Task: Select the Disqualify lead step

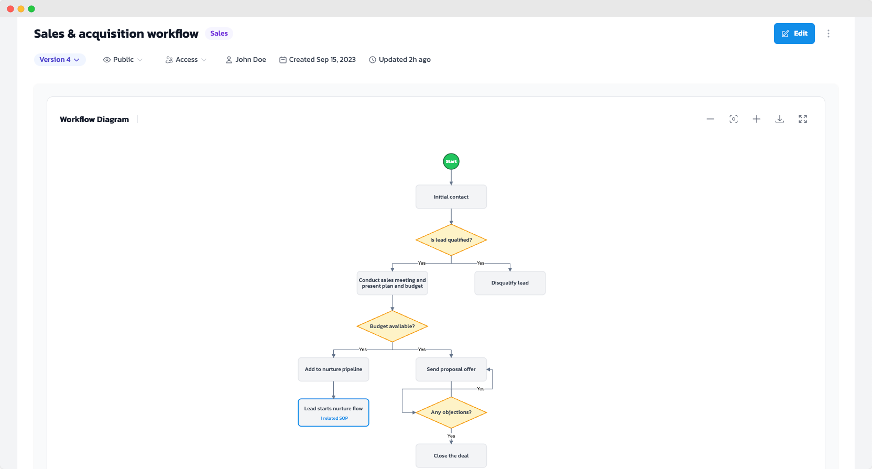Action: click(x=510, y=283)
